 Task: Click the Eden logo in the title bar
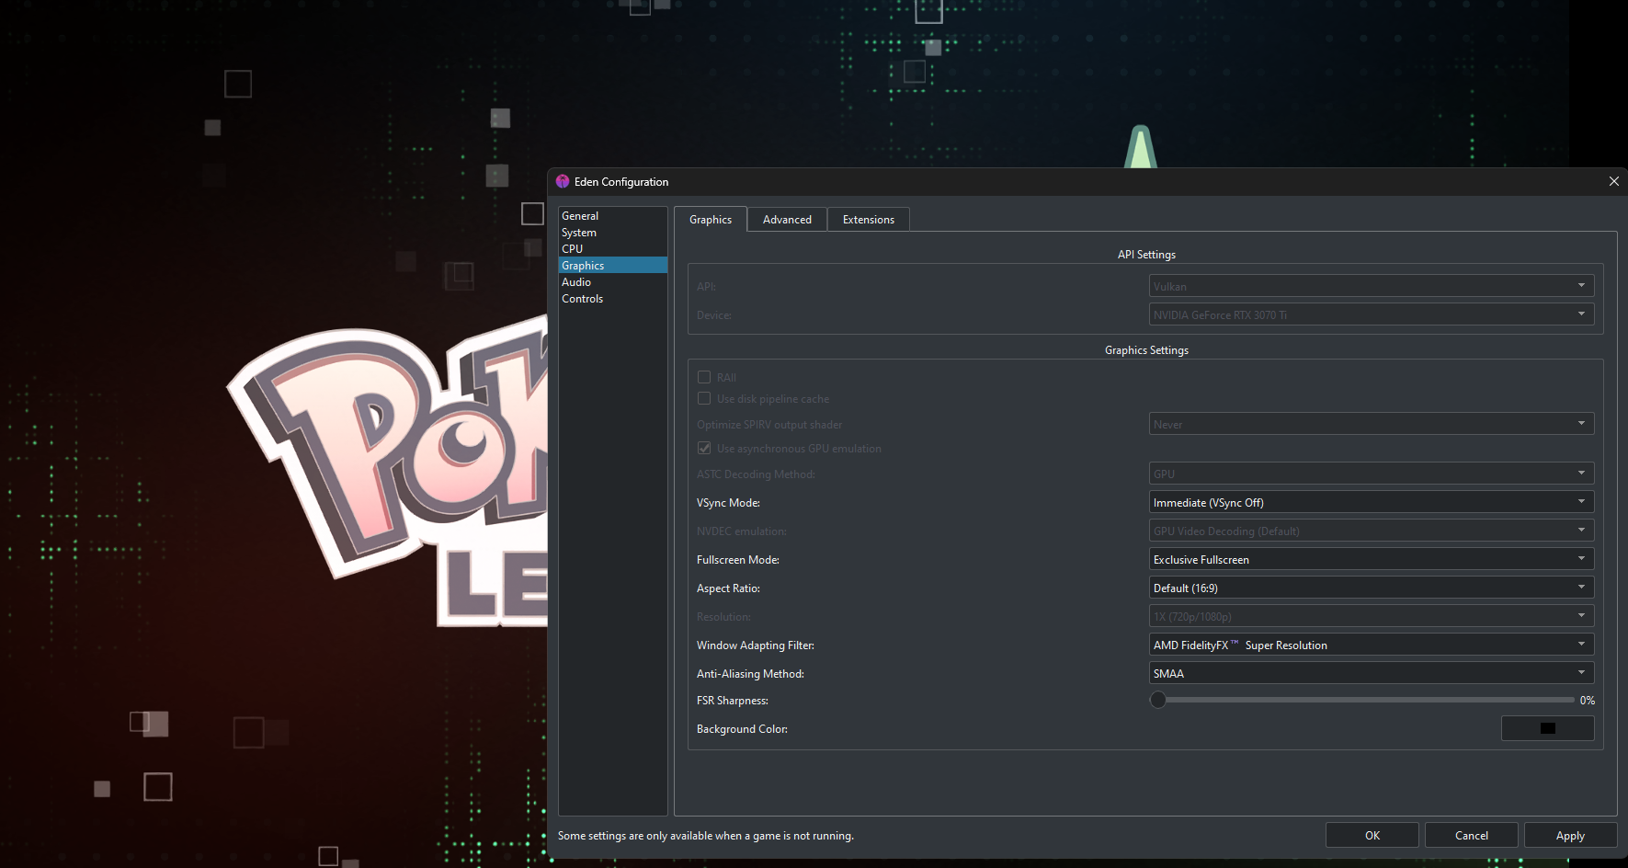pos(563,181)
